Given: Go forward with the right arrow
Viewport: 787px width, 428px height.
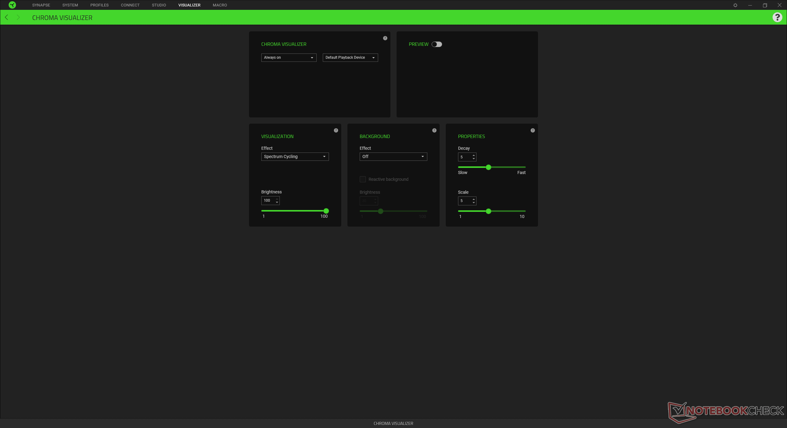Looking at the screenshot, I should (18, 17).
